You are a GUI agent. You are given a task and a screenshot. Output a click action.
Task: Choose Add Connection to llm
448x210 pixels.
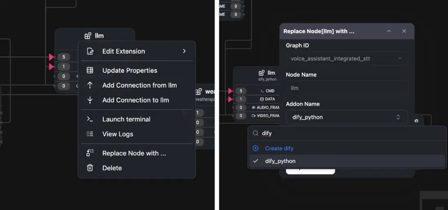137,100
